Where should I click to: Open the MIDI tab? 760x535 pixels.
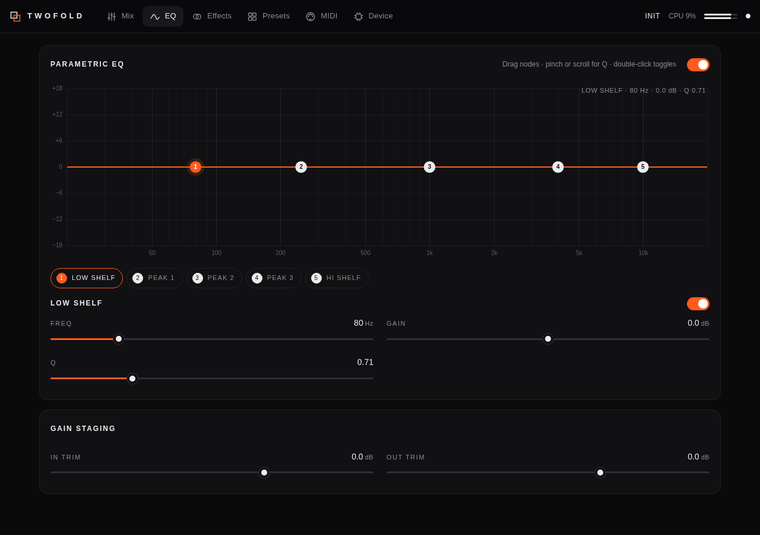(322, 16)
